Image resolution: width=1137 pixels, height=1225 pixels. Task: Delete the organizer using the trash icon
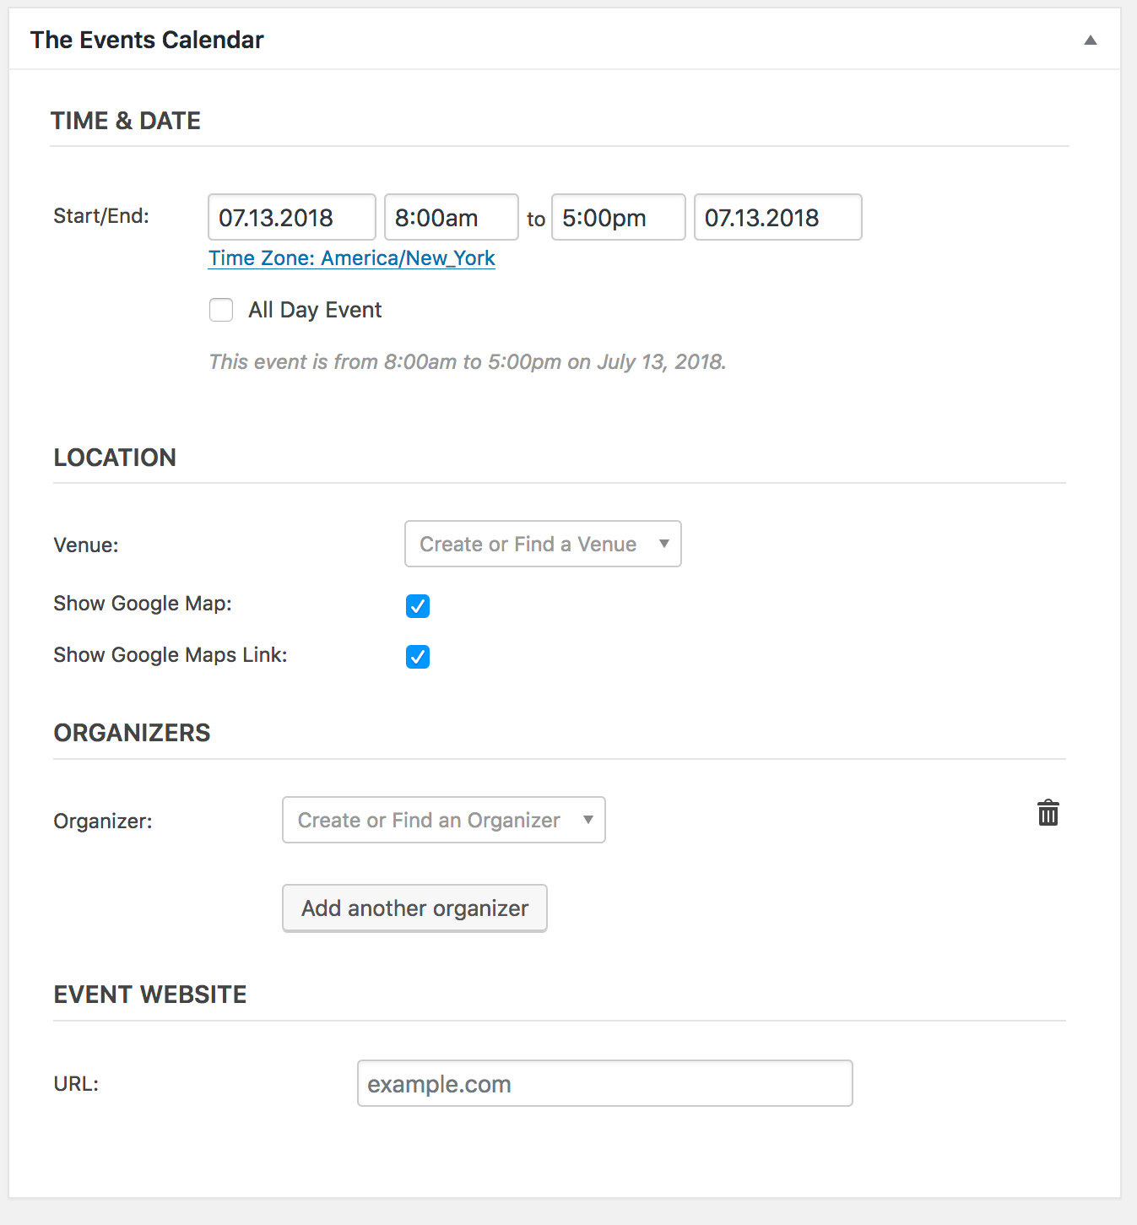[1048, 813]
